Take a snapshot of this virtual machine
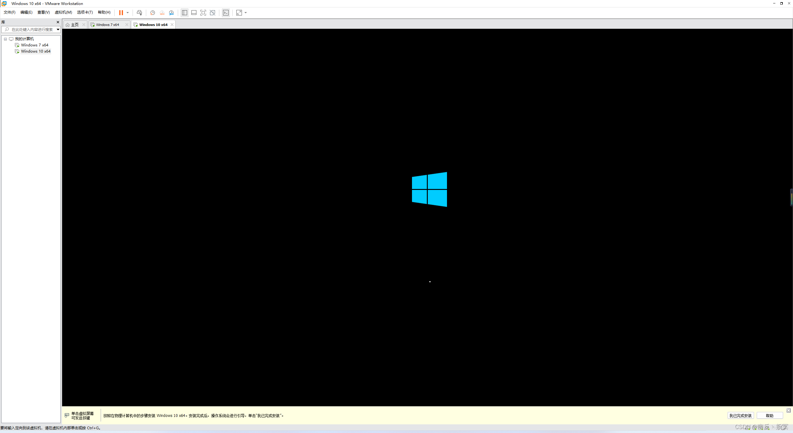 point(152,13)
